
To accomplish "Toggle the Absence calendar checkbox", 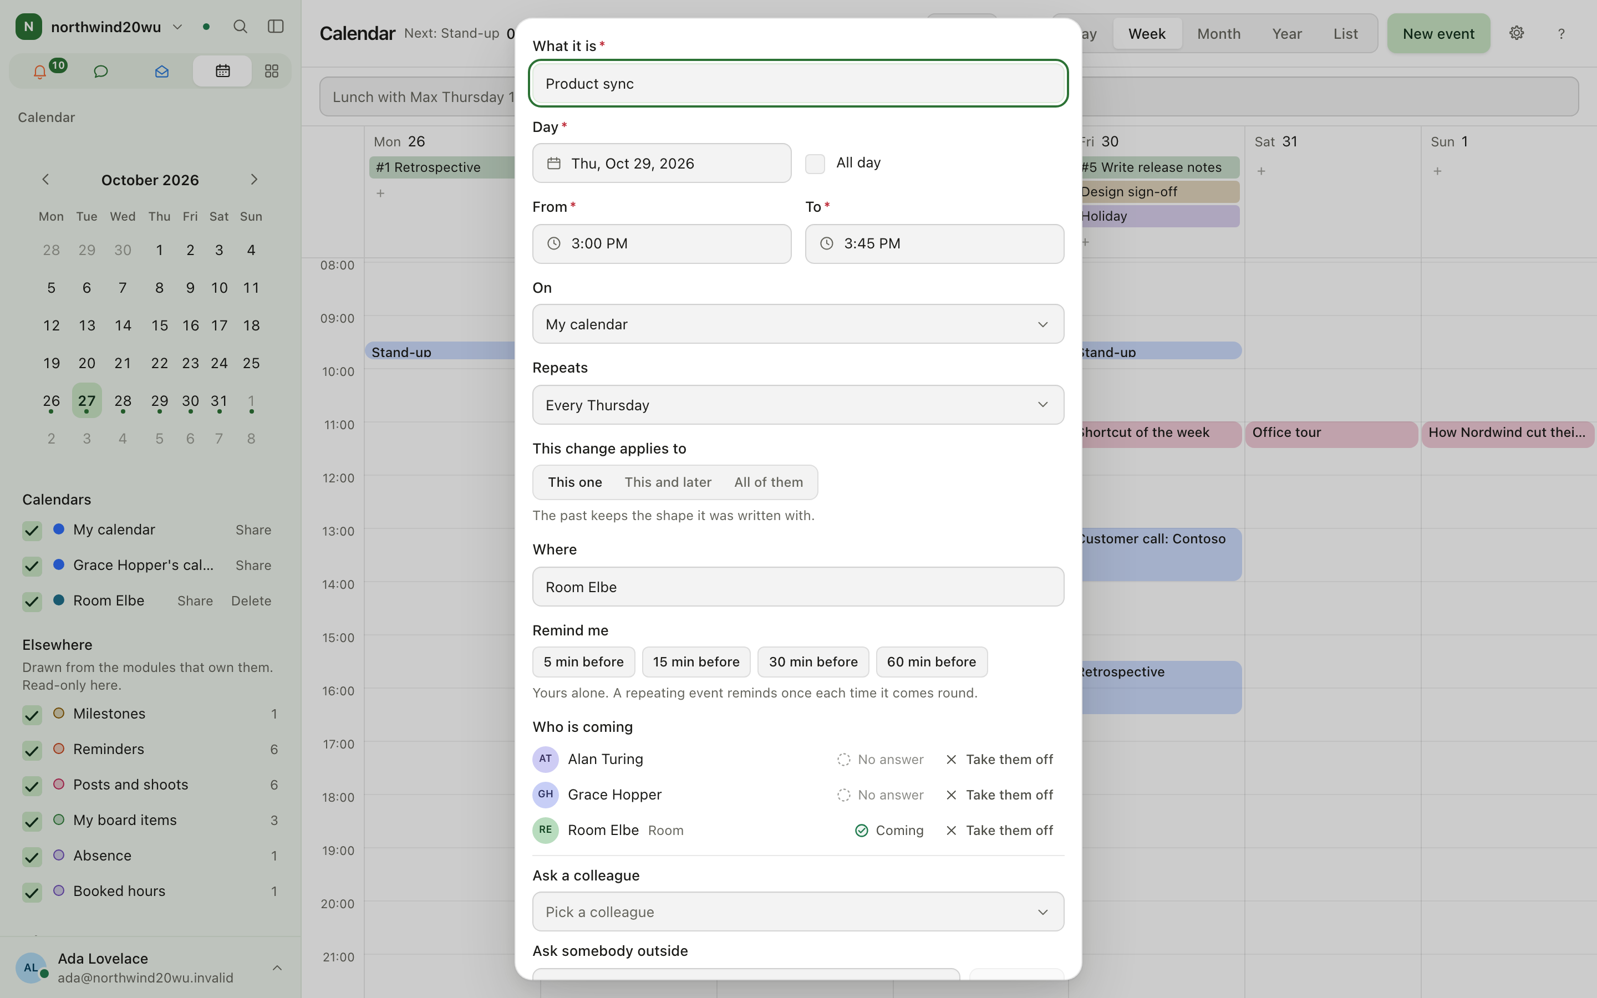I will click(x=32, y=856).
